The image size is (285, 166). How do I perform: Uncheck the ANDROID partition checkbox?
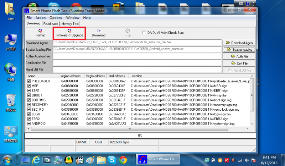click(x=29, y=123)
